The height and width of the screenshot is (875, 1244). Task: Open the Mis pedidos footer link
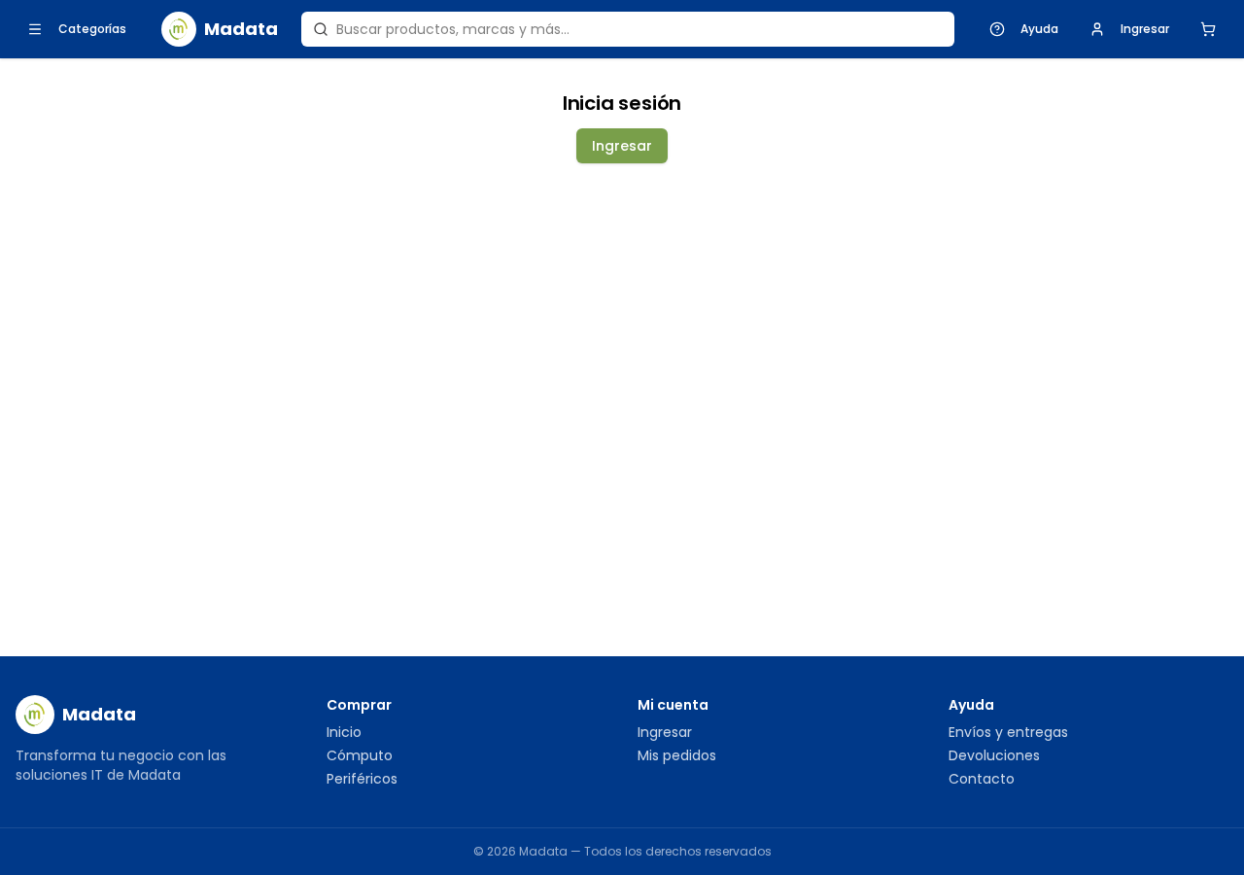[676, 755]
